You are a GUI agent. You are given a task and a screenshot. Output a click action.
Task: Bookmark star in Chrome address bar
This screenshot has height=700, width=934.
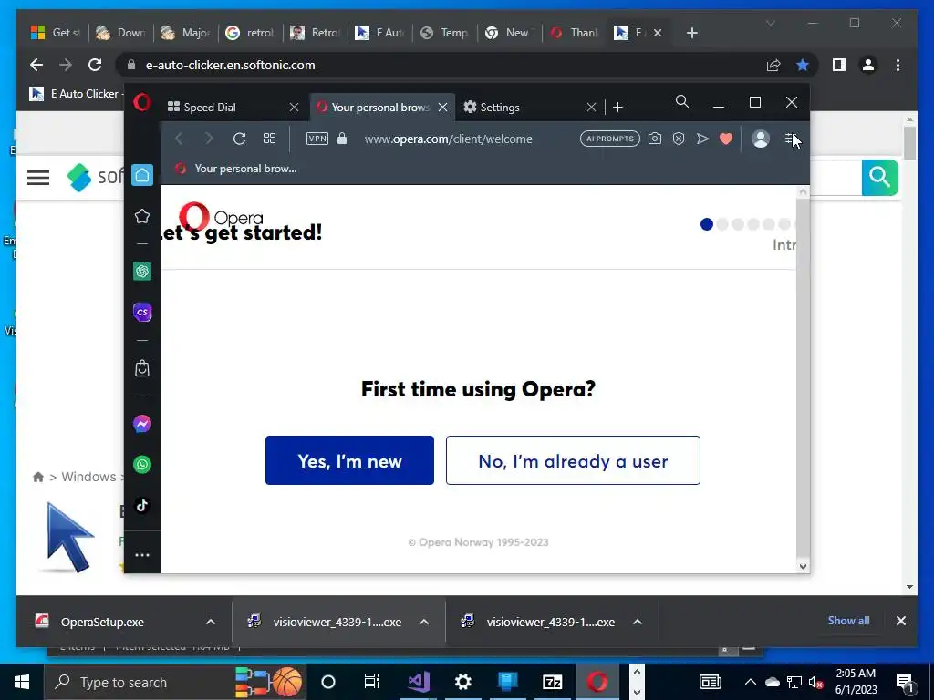[x=803, y=65]
